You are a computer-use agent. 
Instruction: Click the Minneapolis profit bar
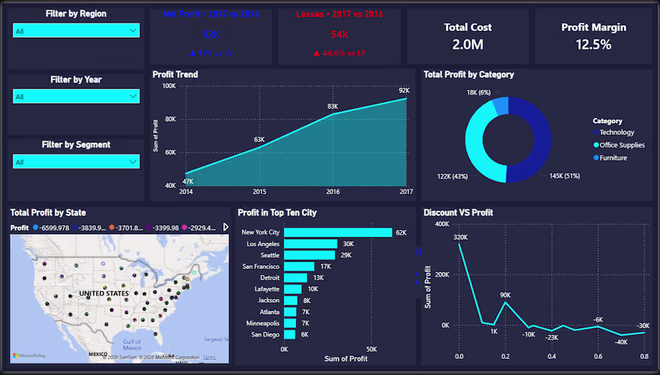(x=290, y=323)
